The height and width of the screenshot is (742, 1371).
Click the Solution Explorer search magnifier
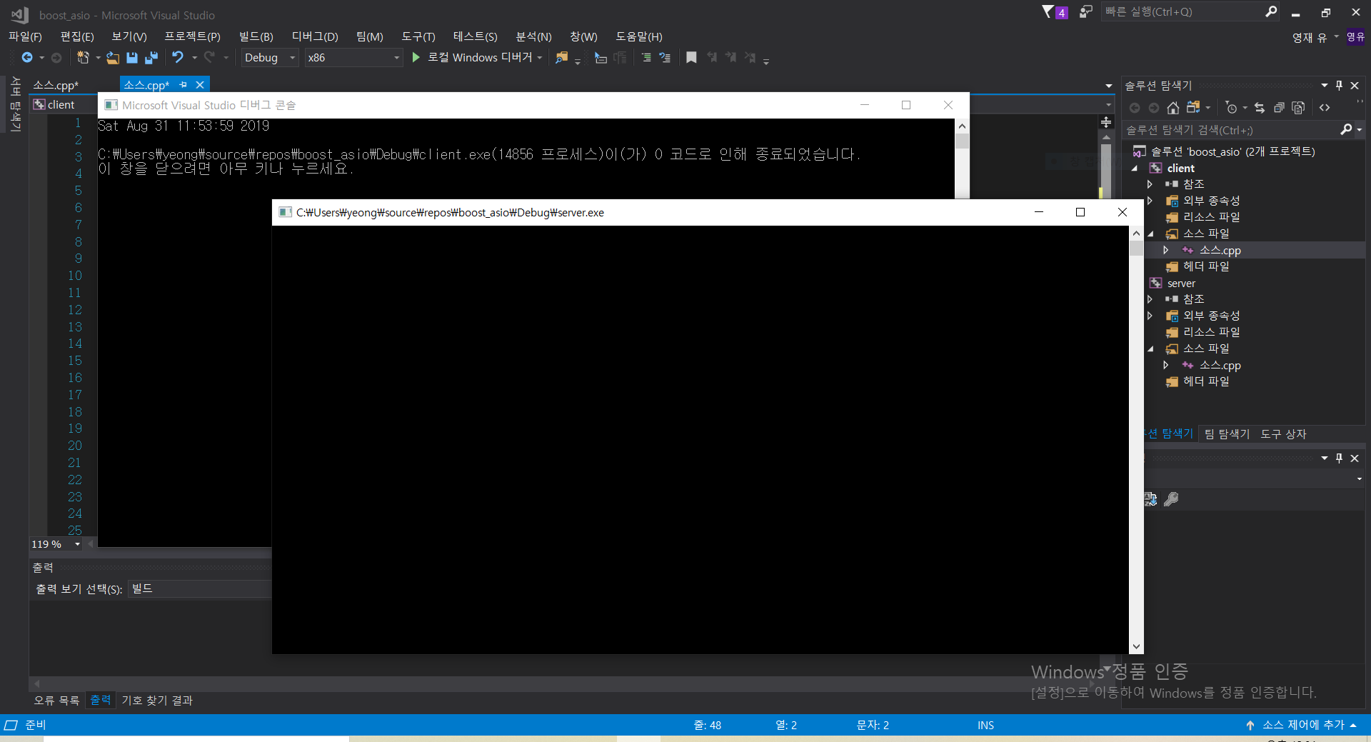pyautogui.click(x=1346, y=129)
